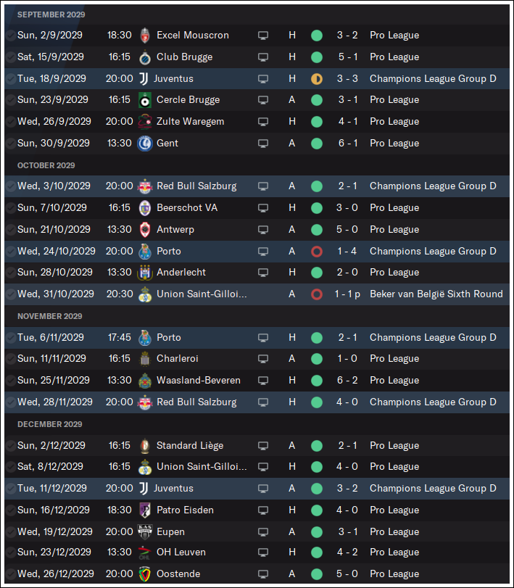The width and height of the screenshot is (514, 588).
Task: Open the TV broadcast icon for Club Brugge match
Action: (263, 57)
